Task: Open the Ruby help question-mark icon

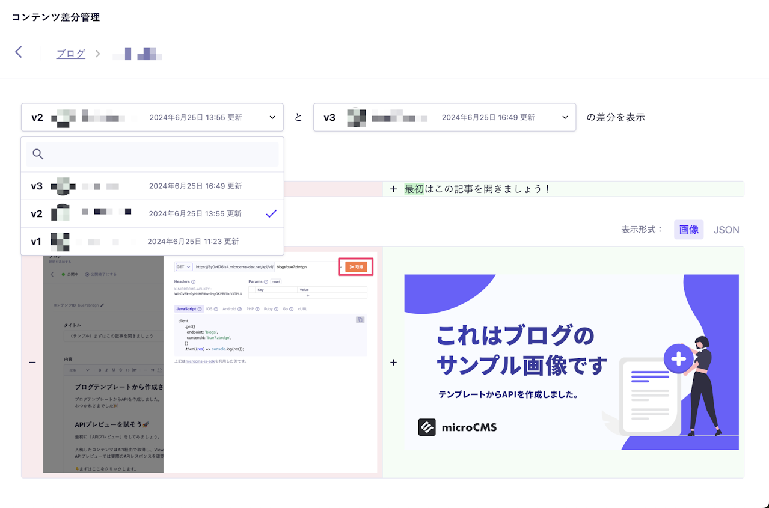Action: [275, 308]
